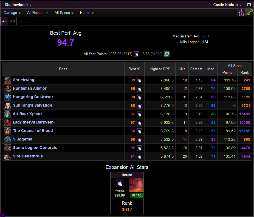Open the raid zones icon at top right
This screenshot has height=217, width=254.
[241, 13]
